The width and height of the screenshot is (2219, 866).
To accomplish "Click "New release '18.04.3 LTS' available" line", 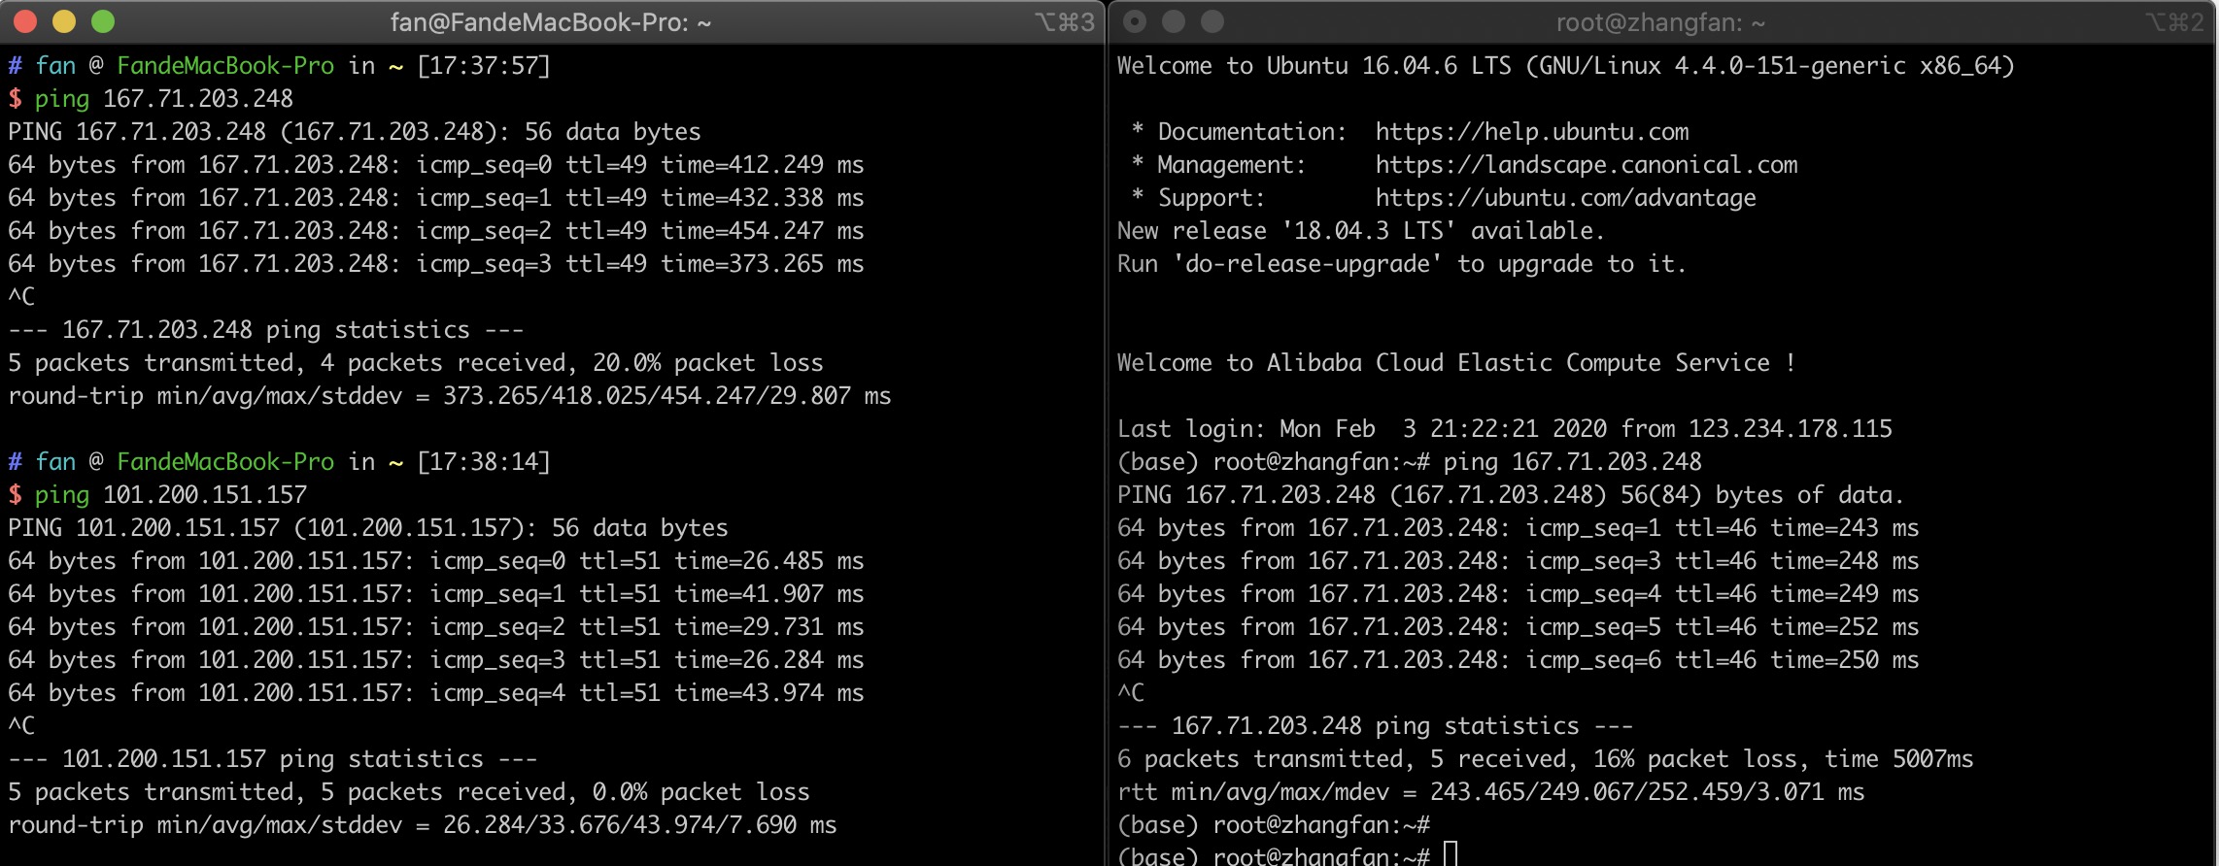I will (x=1361, y=230).
